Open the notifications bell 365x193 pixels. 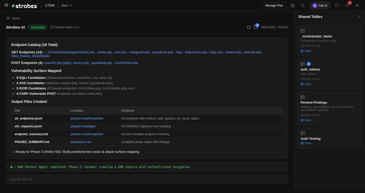[347, 5]
